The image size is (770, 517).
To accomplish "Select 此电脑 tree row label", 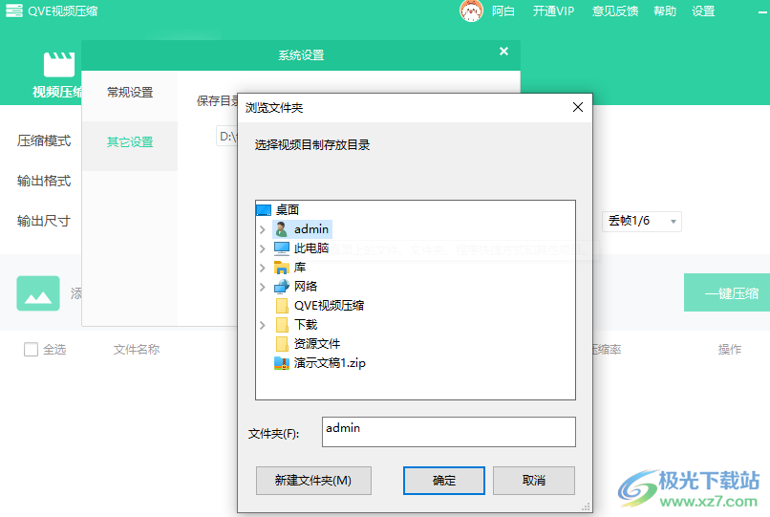I will tap(311, 248).
